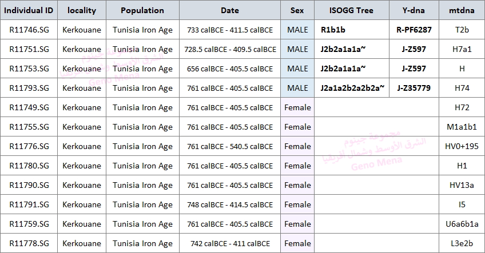Click Tunisia Iron Age in R11755.SG row
The width and height of the screenshot is (485, 253).
pyautogui.click(x=142, y=127)
